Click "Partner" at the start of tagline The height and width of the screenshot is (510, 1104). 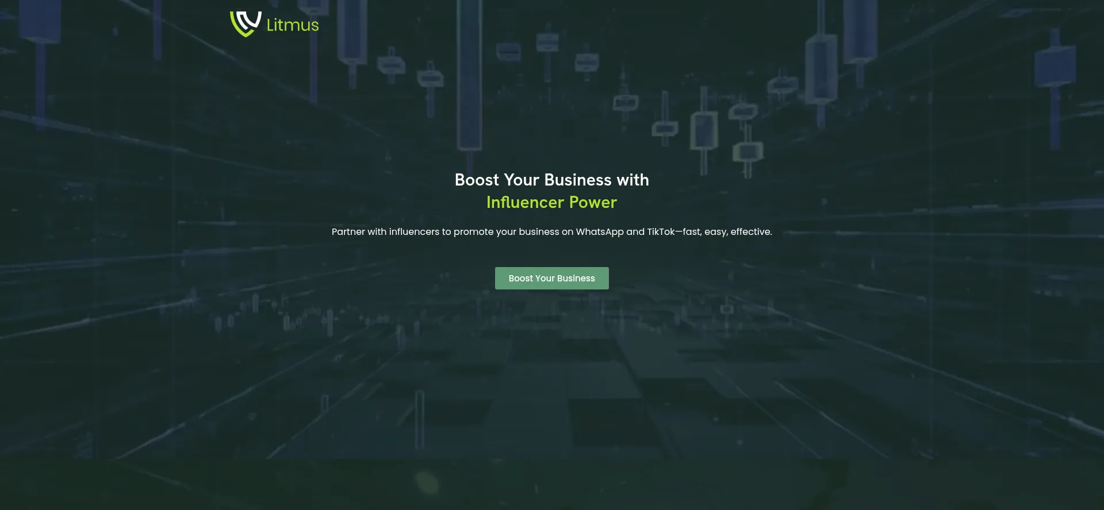click(x=348, y=232)
